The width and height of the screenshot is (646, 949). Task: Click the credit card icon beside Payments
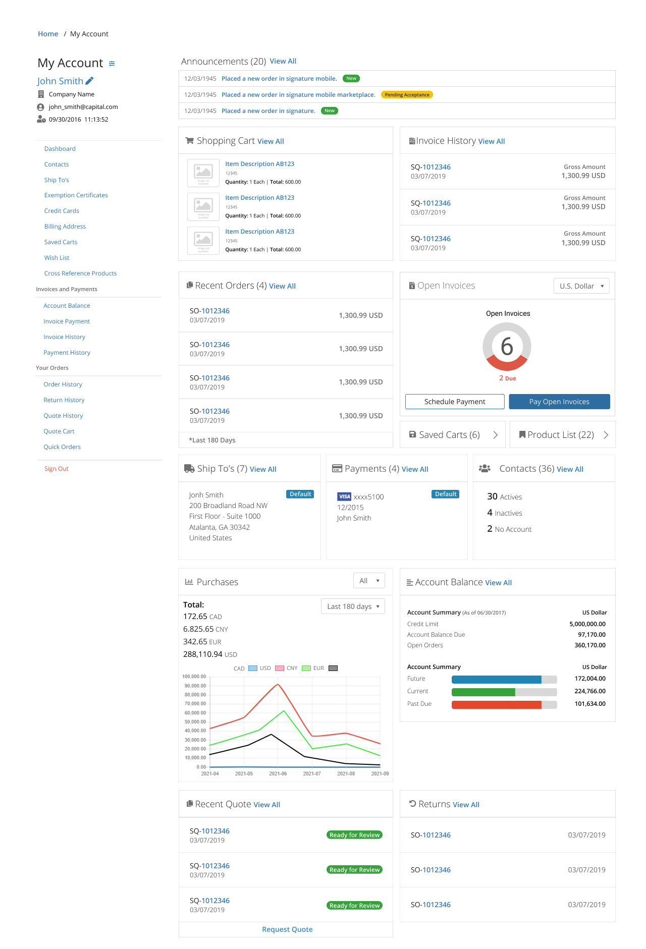(337, 469)
